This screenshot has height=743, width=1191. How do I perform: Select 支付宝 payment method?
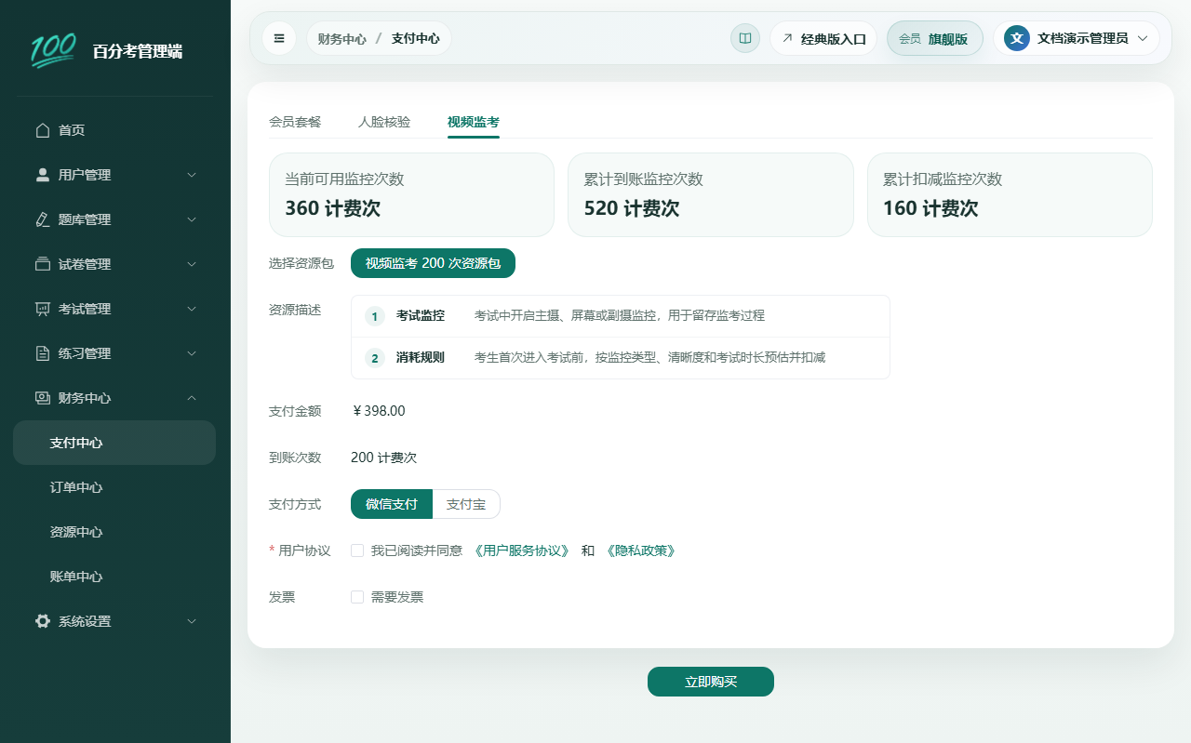466,504
